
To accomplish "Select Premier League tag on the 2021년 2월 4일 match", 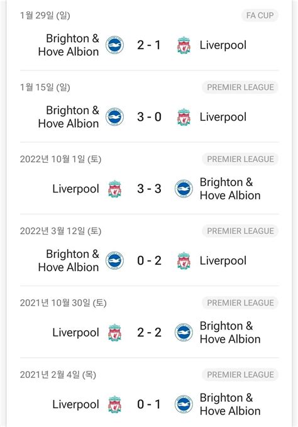I will pyautogui.click(x=240, y=375).
